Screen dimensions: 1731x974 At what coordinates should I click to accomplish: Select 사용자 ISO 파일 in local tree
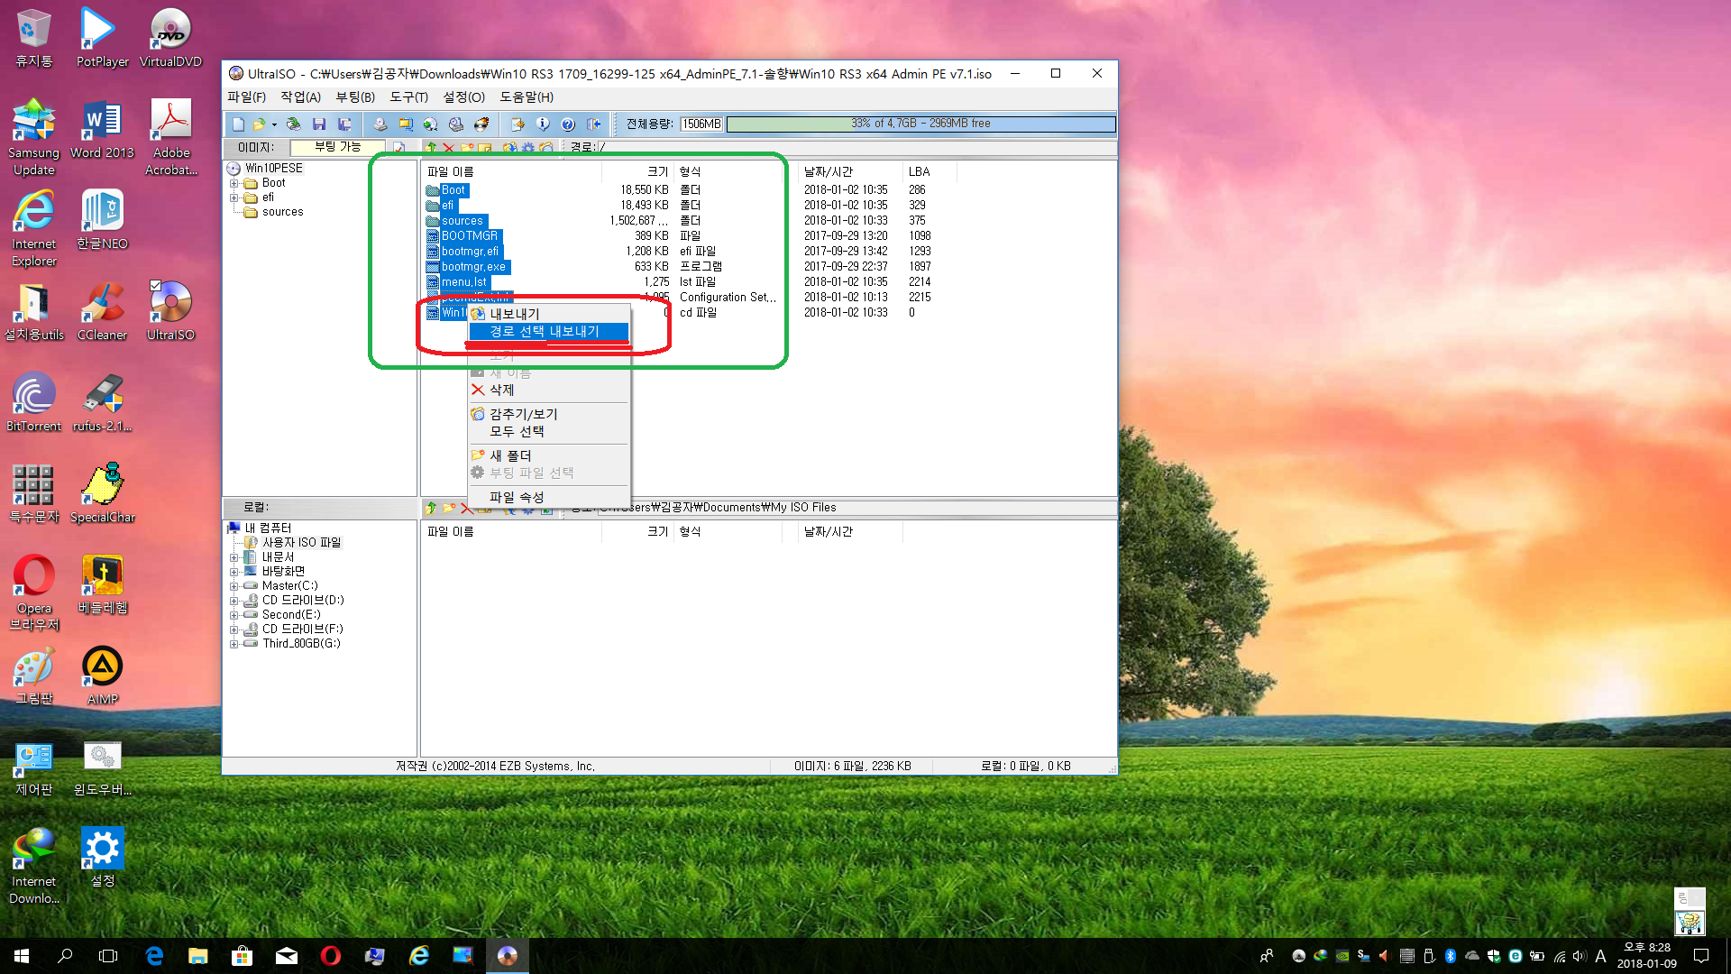pos(301,543)
